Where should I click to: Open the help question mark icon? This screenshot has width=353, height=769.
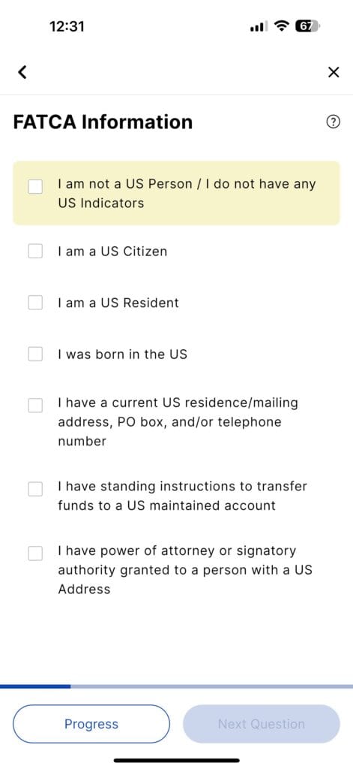pos(333,122)
